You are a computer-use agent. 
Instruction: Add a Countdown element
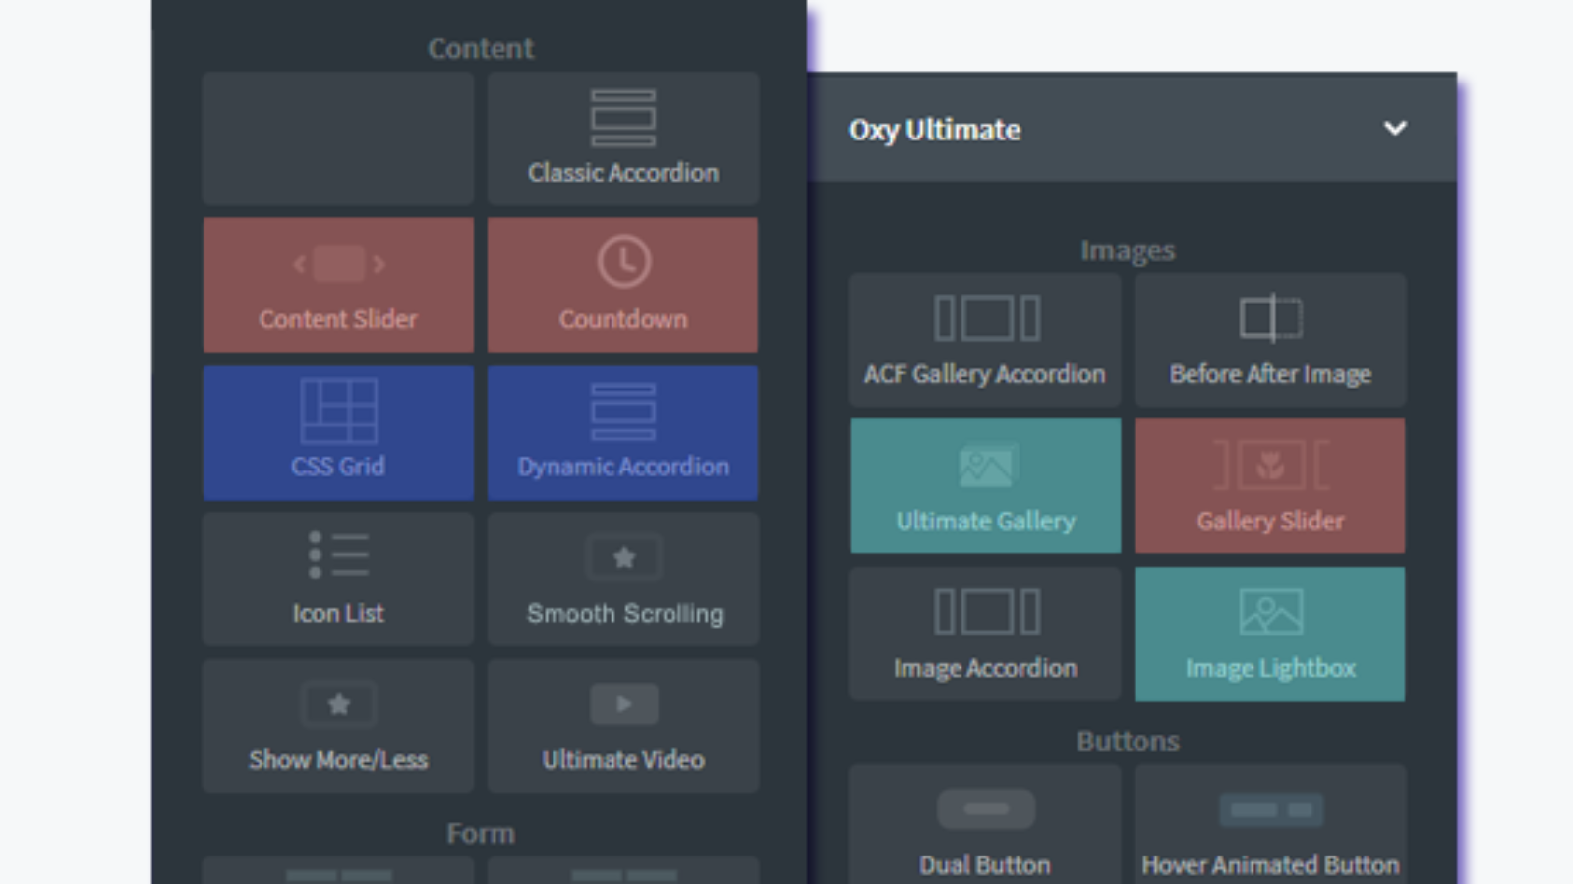coord(623,285)
